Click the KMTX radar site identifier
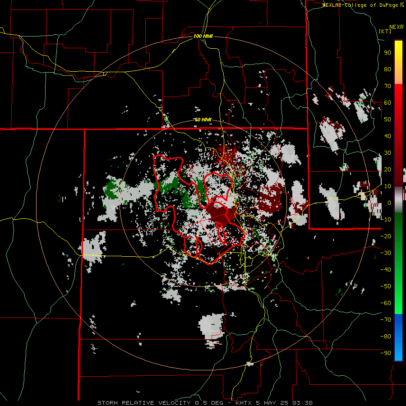The width and height of the screenshot is (406, 406). 244,403
